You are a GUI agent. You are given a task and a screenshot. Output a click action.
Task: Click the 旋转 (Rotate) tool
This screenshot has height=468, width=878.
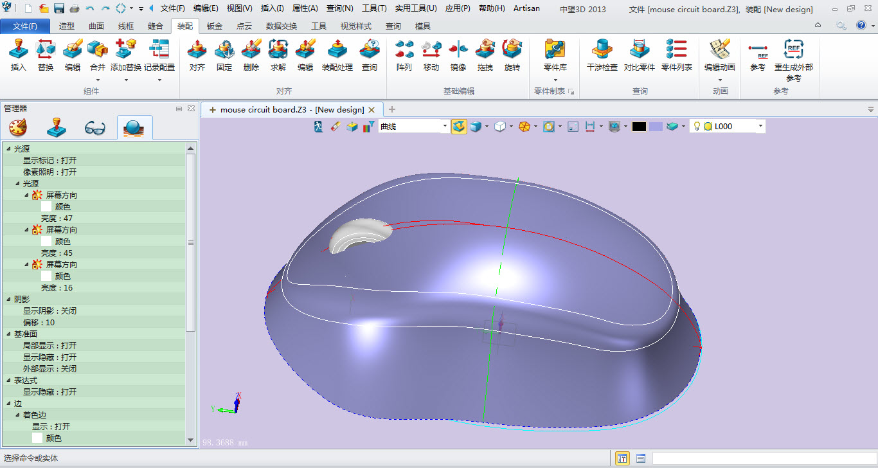pyautogui.click(x=512, y=55)
